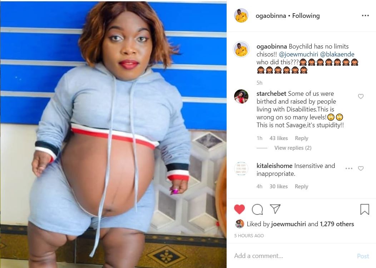
Task: Open ogaobinna profile picture in header
Action: pyautogui.click(x=241, y=16)
